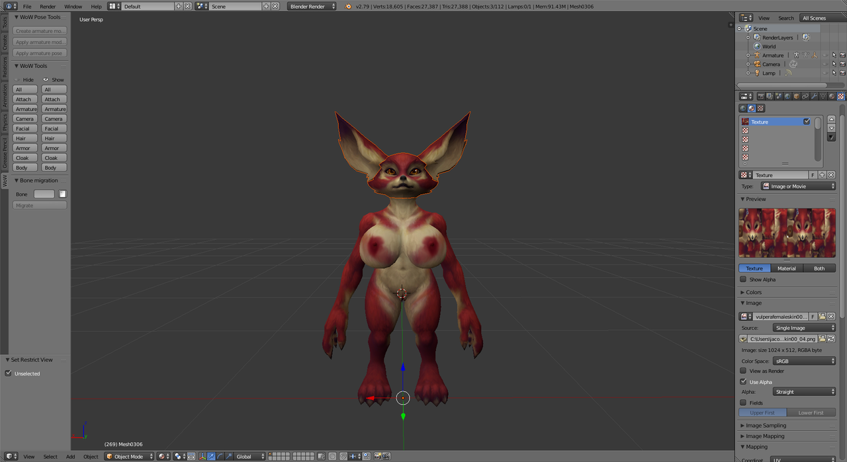
Task: Open the object properties tab (orange cube)
Action: coord(797,96)
